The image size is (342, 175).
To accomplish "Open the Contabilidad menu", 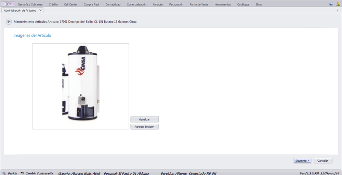I will [x=113, y=4].
